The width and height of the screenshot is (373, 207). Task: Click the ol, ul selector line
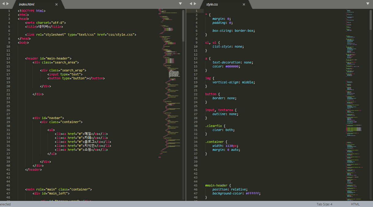[213, 42]
